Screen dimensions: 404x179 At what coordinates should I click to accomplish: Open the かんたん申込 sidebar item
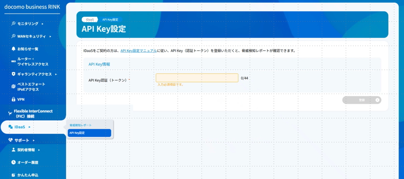point(28,175)
